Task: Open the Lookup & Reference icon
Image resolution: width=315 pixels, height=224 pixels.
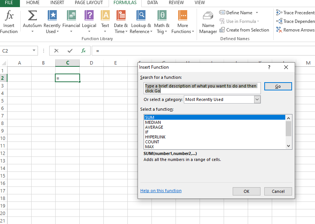Action: [x=141, y=16]
